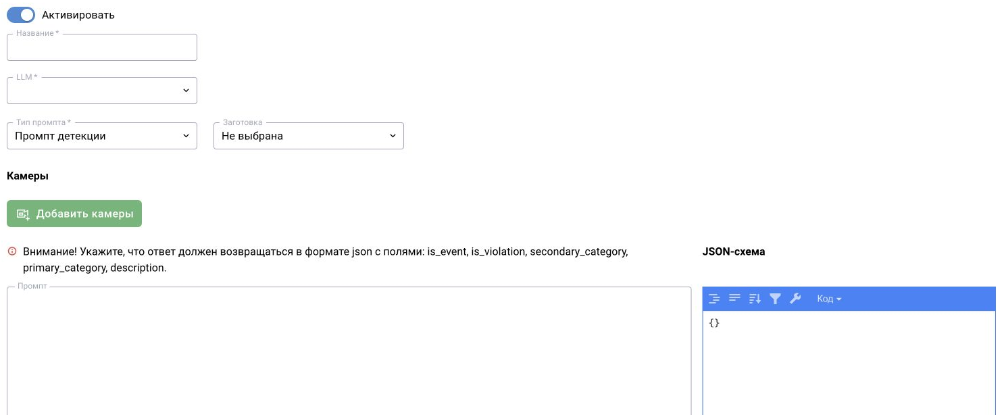Click the compact JSON icon in the editor toolbar
The image size is (1004, 415).
click(735, 299)
